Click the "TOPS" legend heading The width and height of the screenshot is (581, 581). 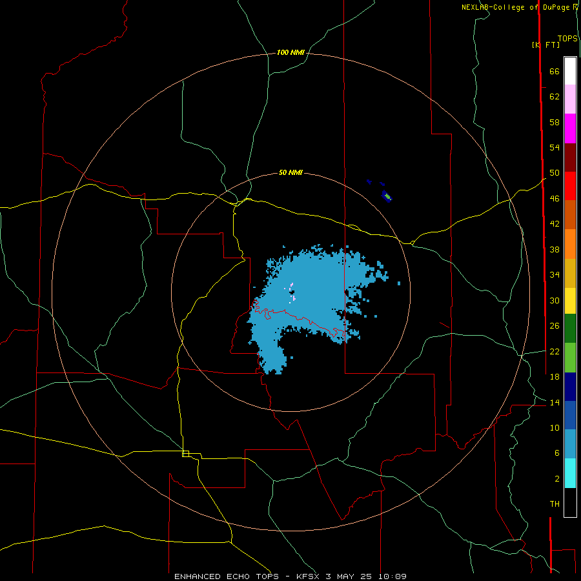(567, 39)
